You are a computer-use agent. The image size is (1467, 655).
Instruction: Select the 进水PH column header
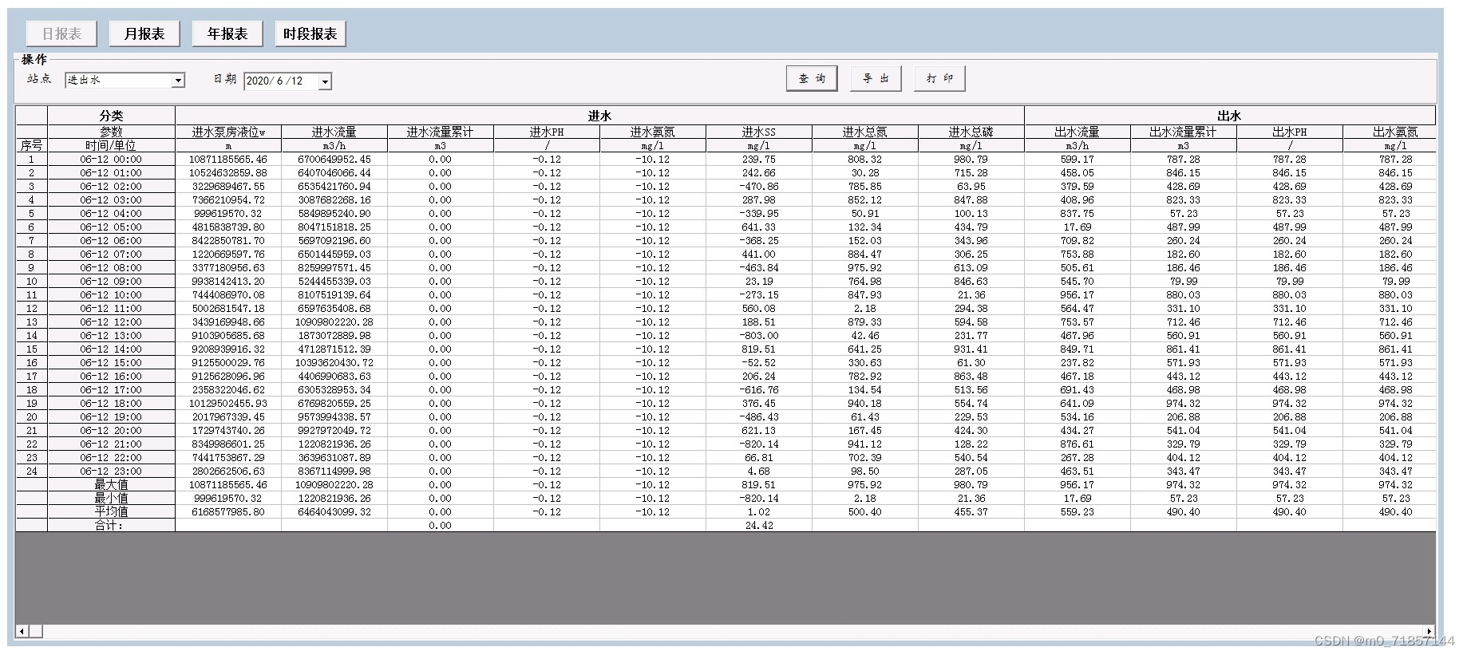click(x=547, y=132)
